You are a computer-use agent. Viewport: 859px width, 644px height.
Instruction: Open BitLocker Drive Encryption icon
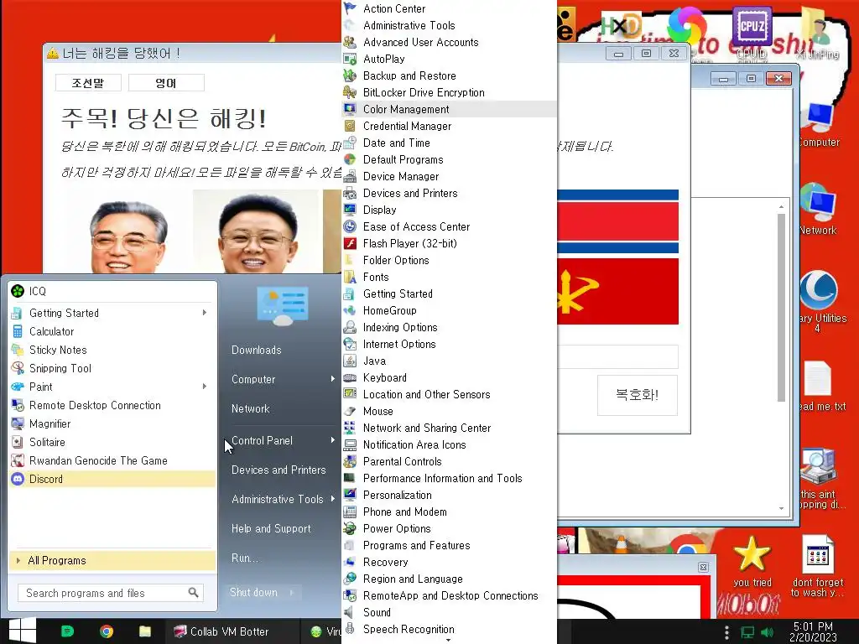[350, 92]
